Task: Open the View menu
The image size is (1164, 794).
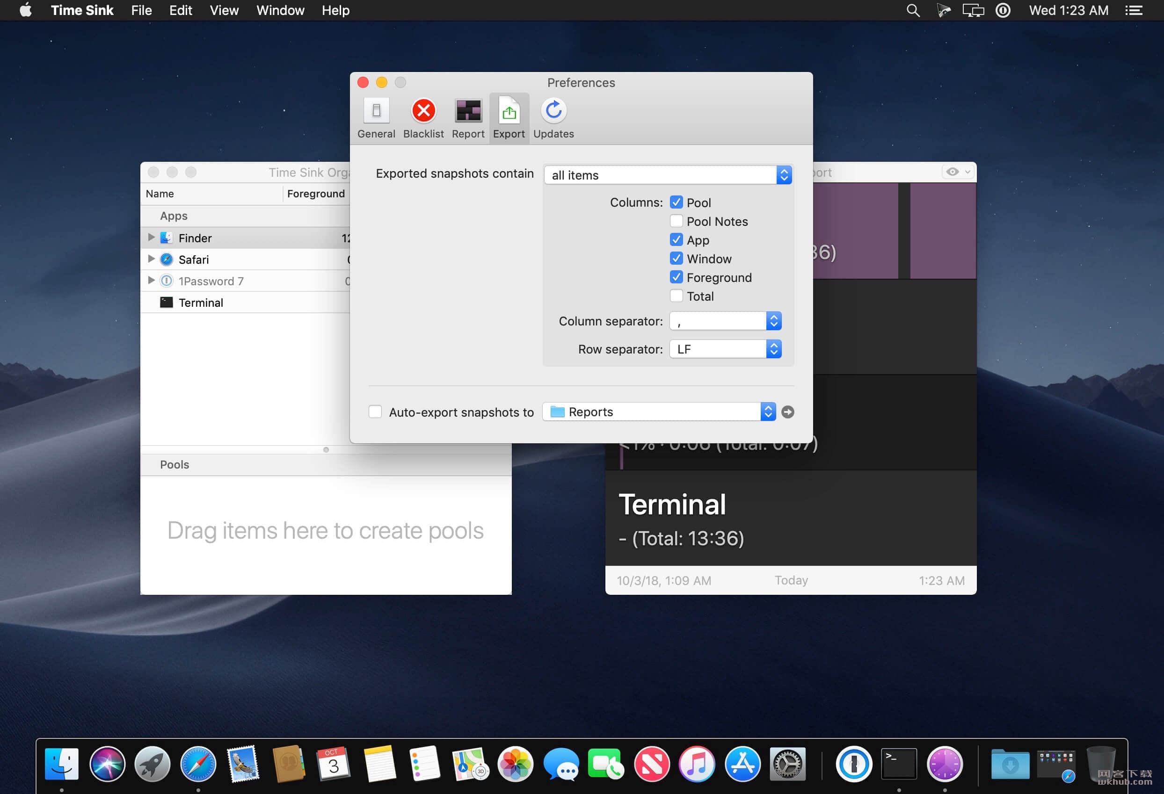Action: pyautogui.click(x=224, y=10)
